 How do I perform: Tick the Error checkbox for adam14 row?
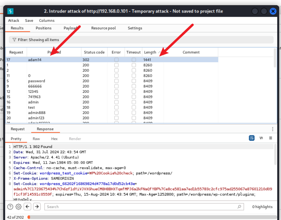pos(116,60)
